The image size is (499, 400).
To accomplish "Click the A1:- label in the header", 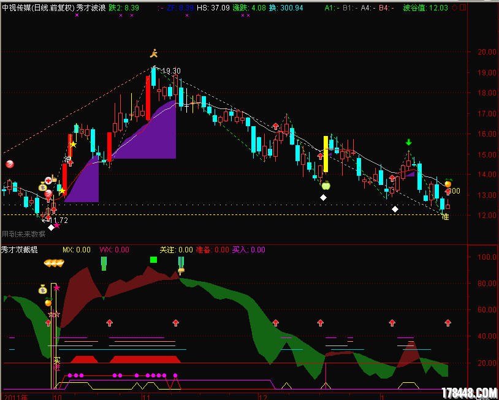I will point(332,7).
